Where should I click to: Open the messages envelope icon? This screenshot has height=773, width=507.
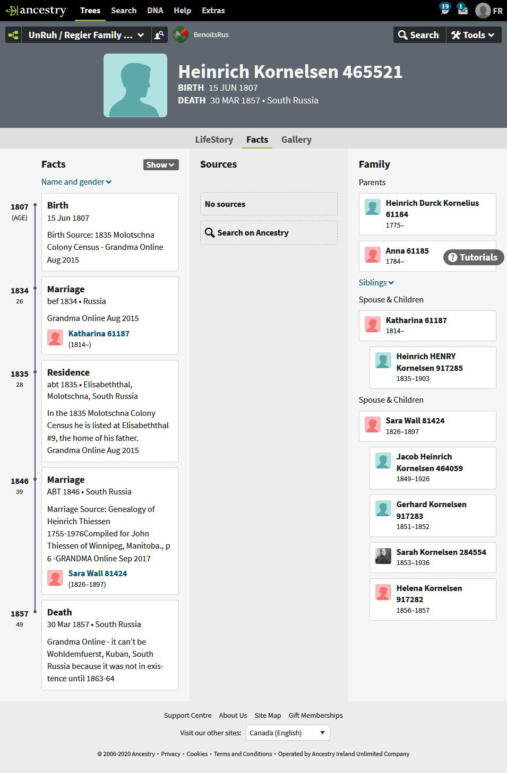462,10
